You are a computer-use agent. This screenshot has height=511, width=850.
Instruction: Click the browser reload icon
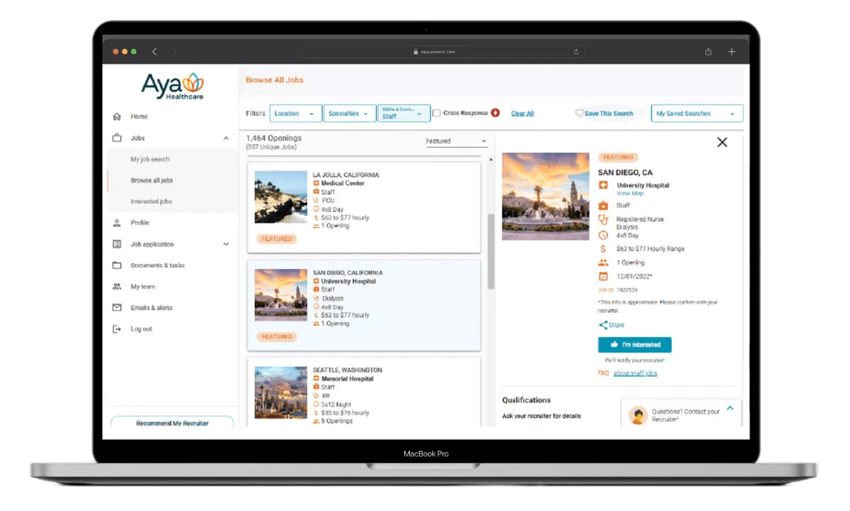pyautogui.click(x=577, y=52)
